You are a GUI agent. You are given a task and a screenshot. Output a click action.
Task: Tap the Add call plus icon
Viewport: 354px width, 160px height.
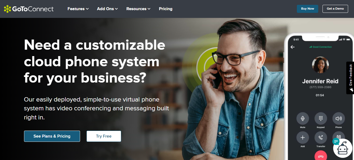303,138
